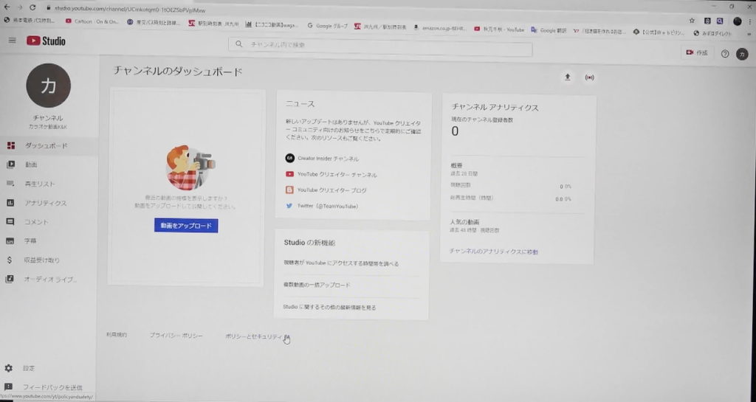Open Studio に関するその他の最新情報を見る
This screenshot has width=756, height=402.
tap(330, 307)
